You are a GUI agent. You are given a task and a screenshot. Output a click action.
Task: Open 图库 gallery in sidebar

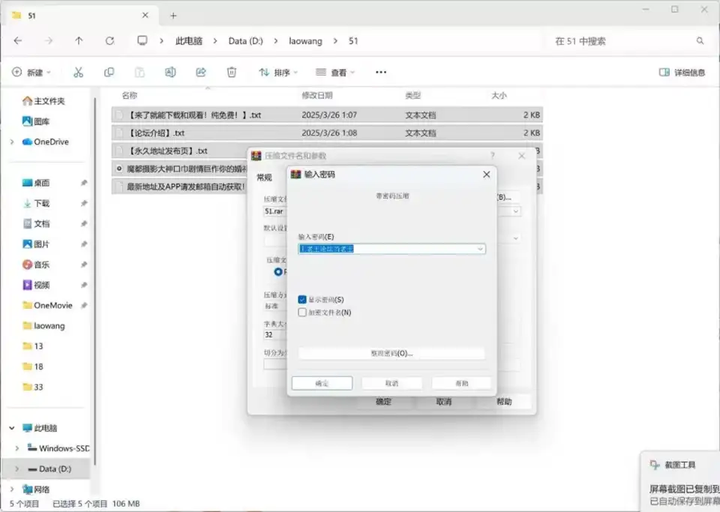36,121
